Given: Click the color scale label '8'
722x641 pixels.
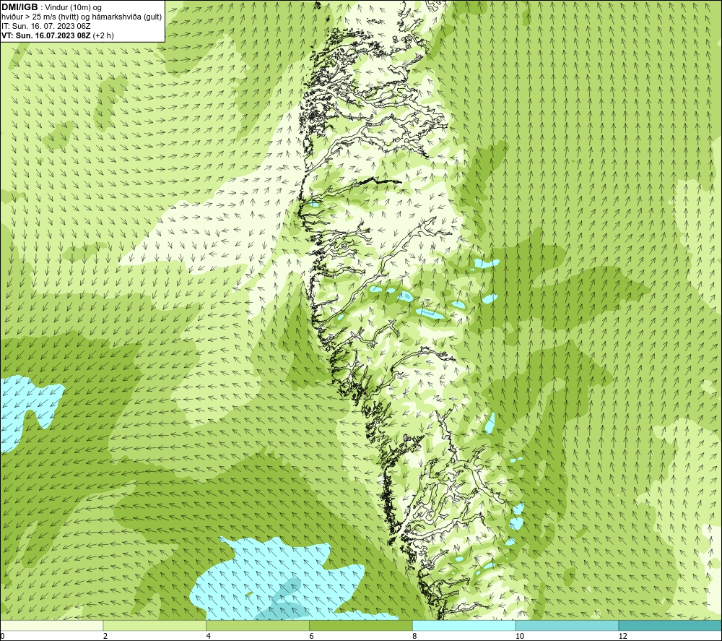Looking at the screenshot, I should point(415,637).
